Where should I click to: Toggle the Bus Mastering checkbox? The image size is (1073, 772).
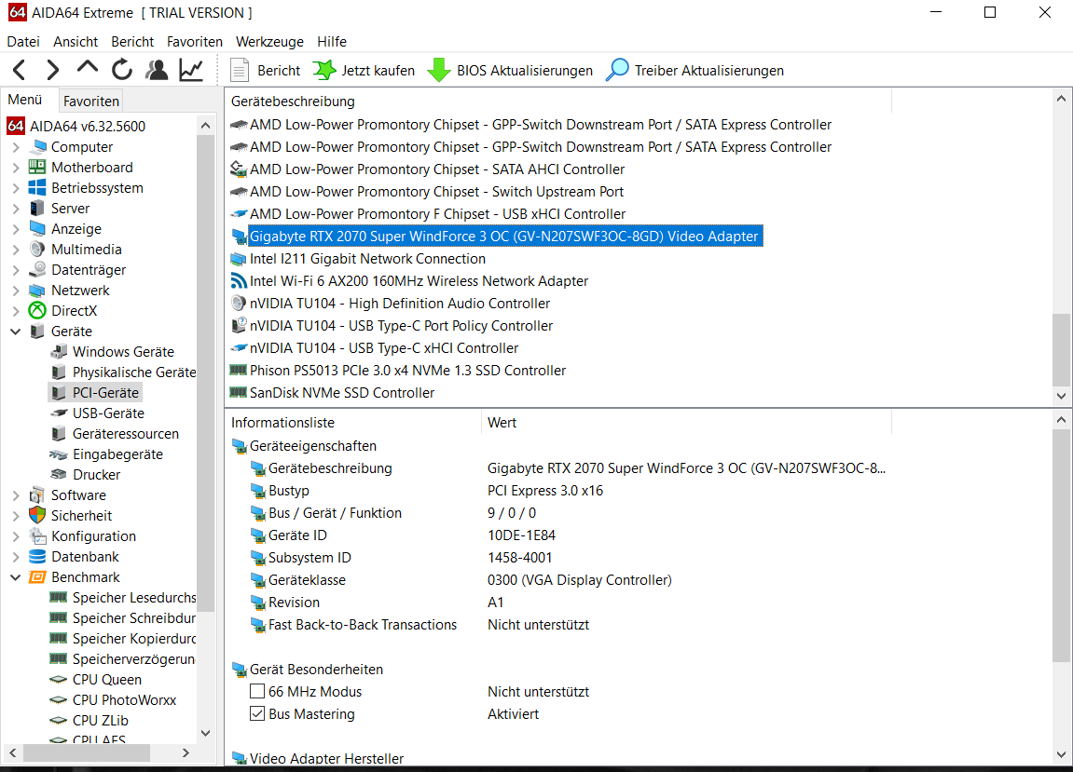click(257, 714)
